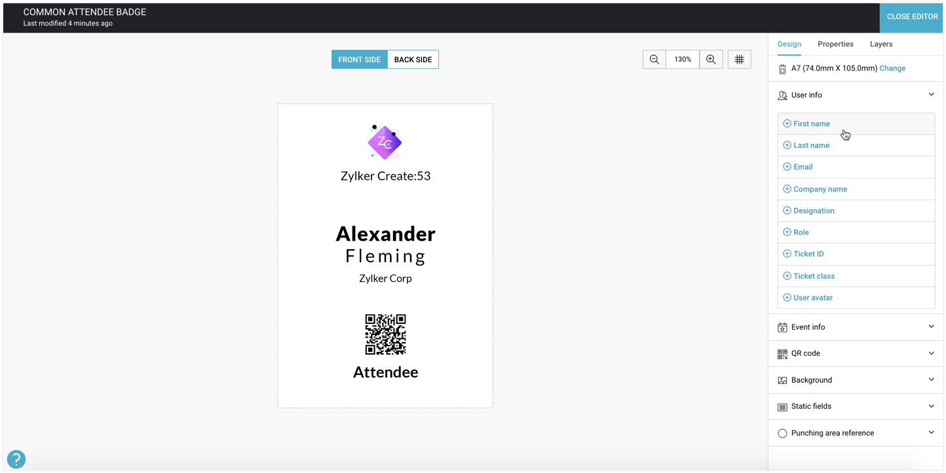Select the QR code on the badge
946x473 pixels.
click(x=385, y=334)
